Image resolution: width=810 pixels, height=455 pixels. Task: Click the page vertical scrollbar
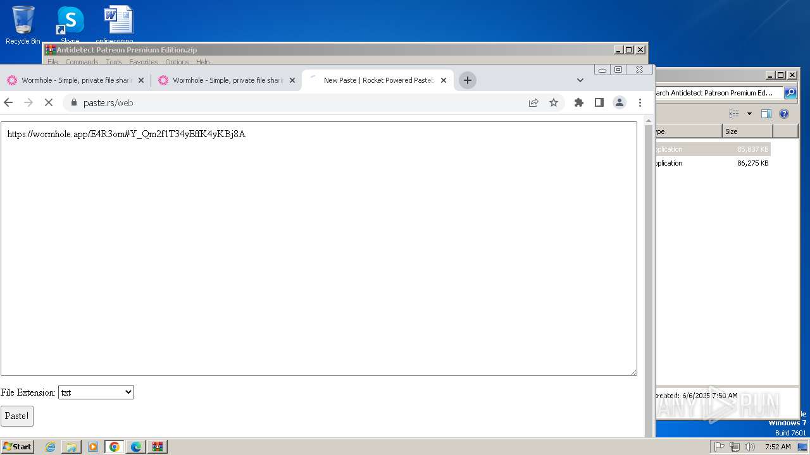[648, 277]
